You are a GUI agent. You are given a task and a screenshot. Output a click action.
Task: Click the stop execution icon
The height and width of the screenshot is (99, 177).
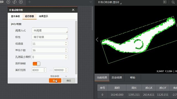tap(21, 2)
